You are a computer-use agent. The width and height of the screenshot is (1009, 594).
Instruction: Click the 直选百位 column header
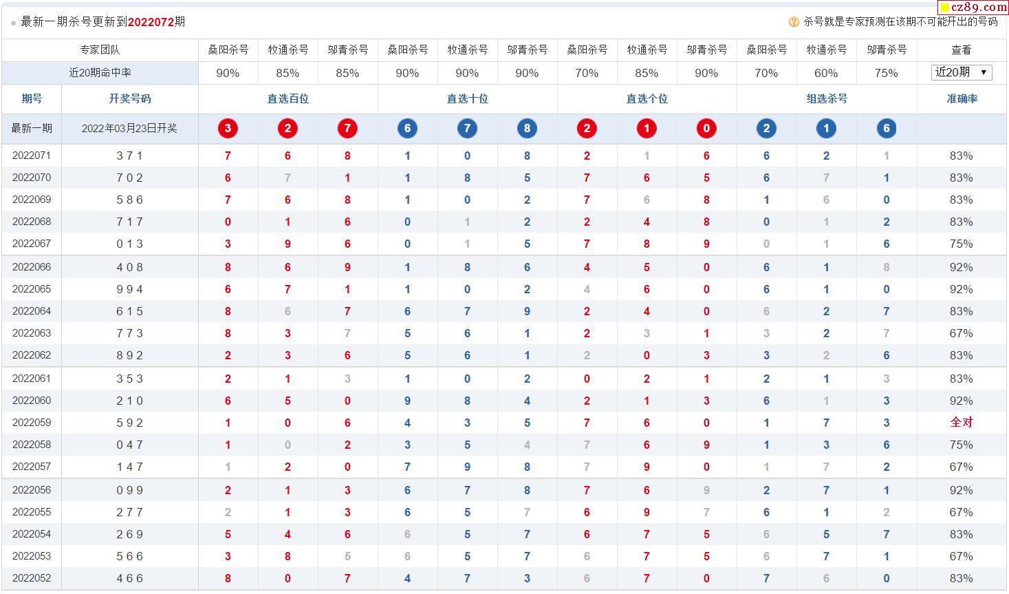pos(287,99)
